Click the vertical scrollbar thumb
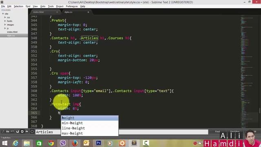Image resolution: width=261 pixels, height=147 pixels. click(259, 111)
